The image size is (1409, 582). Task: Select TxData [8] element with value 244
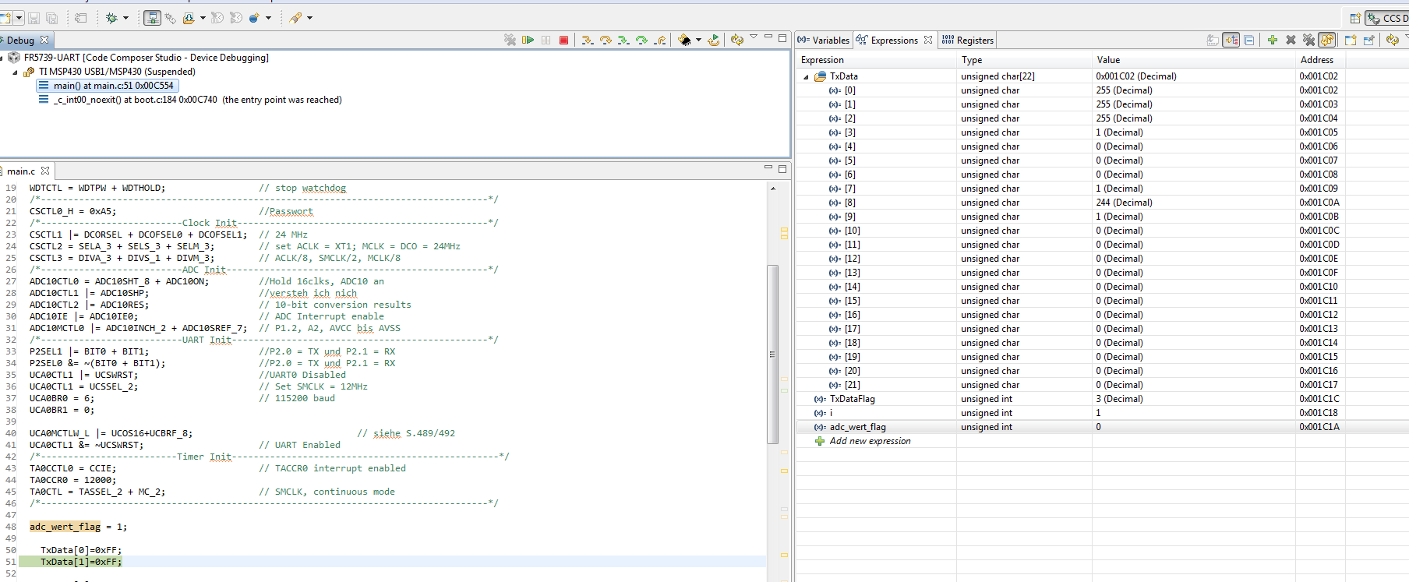coord(1102,203)
